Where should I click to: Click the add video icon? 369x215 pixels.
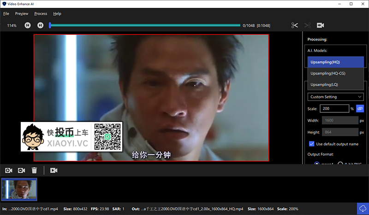coord(9,170)
